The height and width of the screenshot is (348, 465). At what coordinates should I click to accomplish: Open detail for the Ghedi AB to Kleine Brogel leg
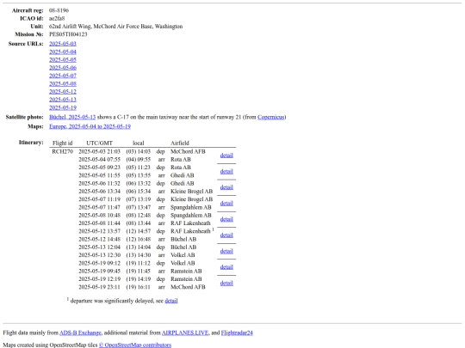click(226, 187)
